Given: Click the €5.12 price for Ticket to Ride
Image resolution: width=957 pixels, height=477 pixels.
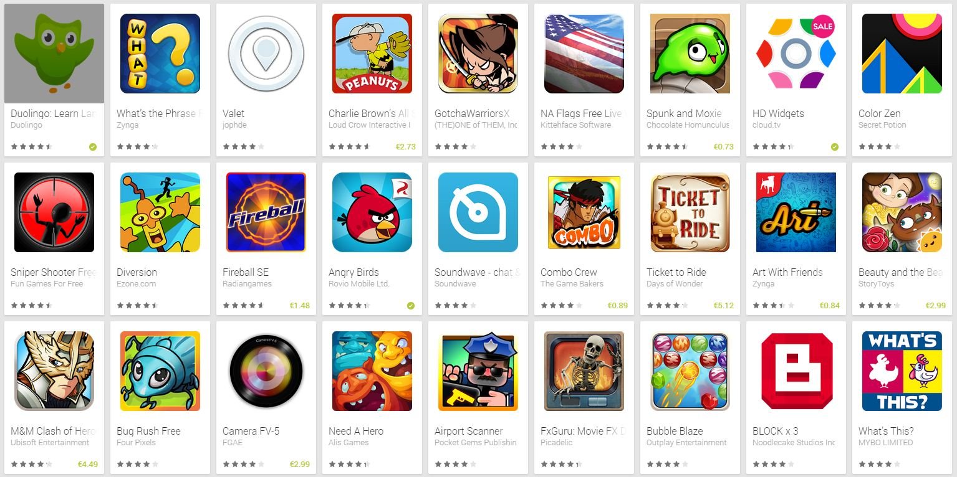Looking at the screenshot, I should tap(723, 306).
